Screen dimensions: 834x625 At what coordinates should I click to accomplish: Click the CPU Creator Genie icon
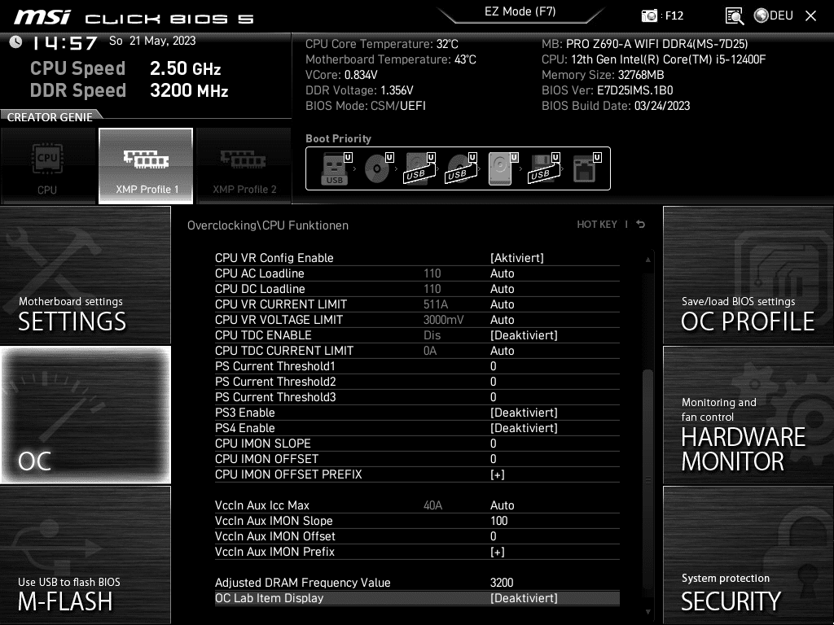point(48,166)
